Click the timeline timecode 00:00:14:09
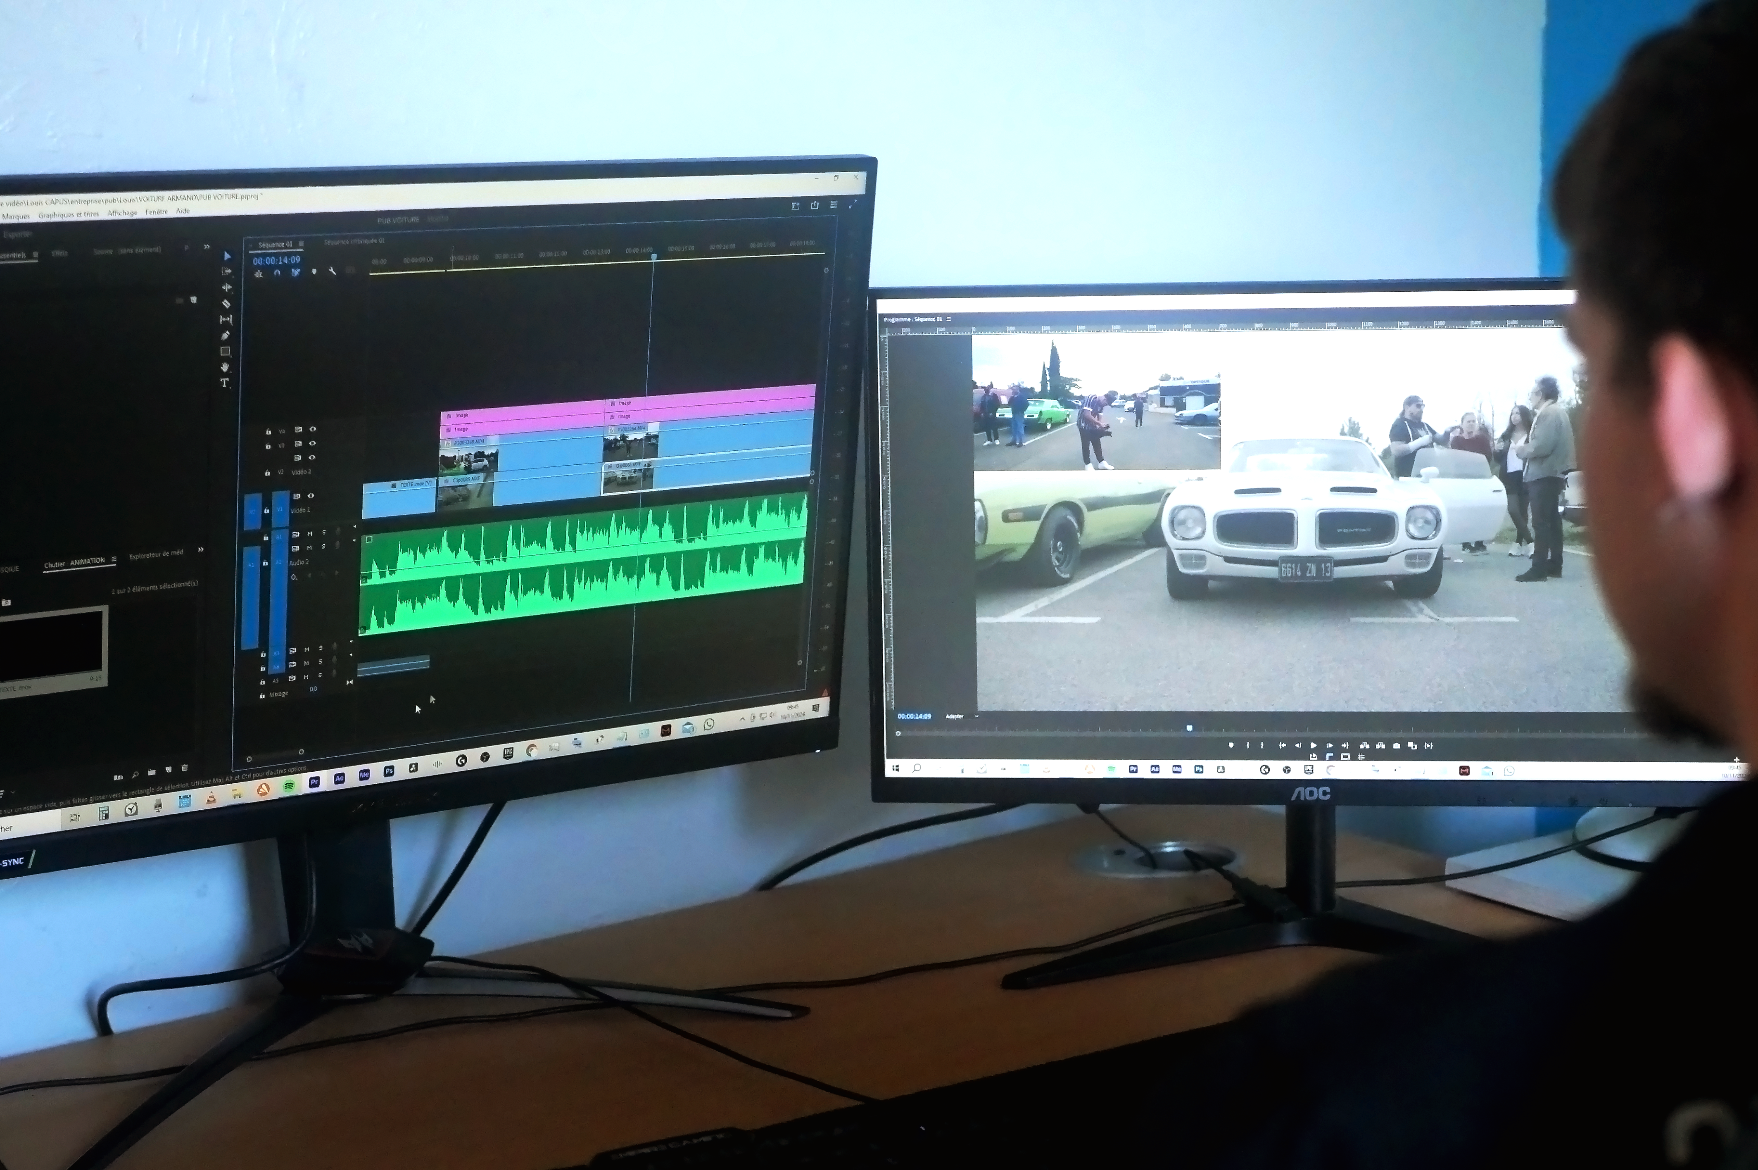Screen dimensions: 1758x1170 [x=276, y=260]
